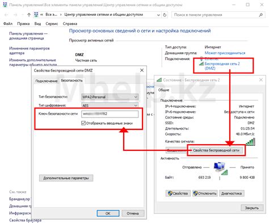Click Отключить button
Image resolution: width=269 pixels, height=223 pixels.
click(x=205, y=193)
